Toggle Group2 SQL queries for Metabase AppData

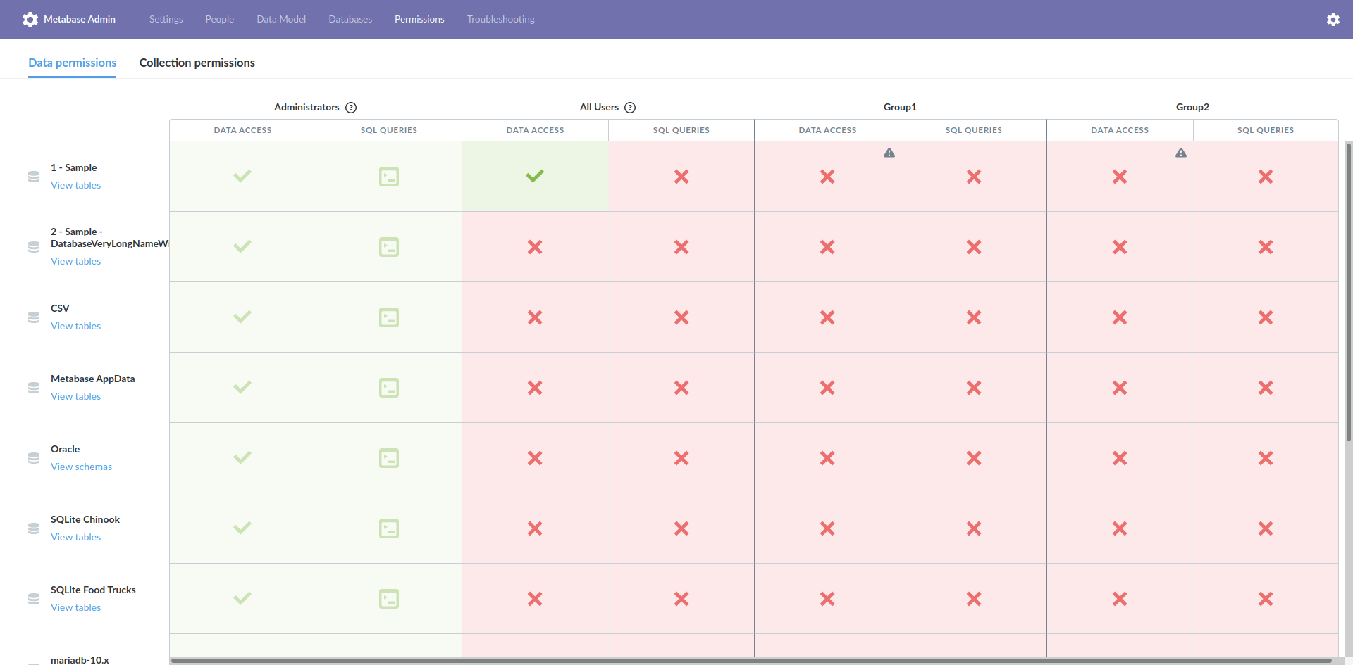point(1266,388)
